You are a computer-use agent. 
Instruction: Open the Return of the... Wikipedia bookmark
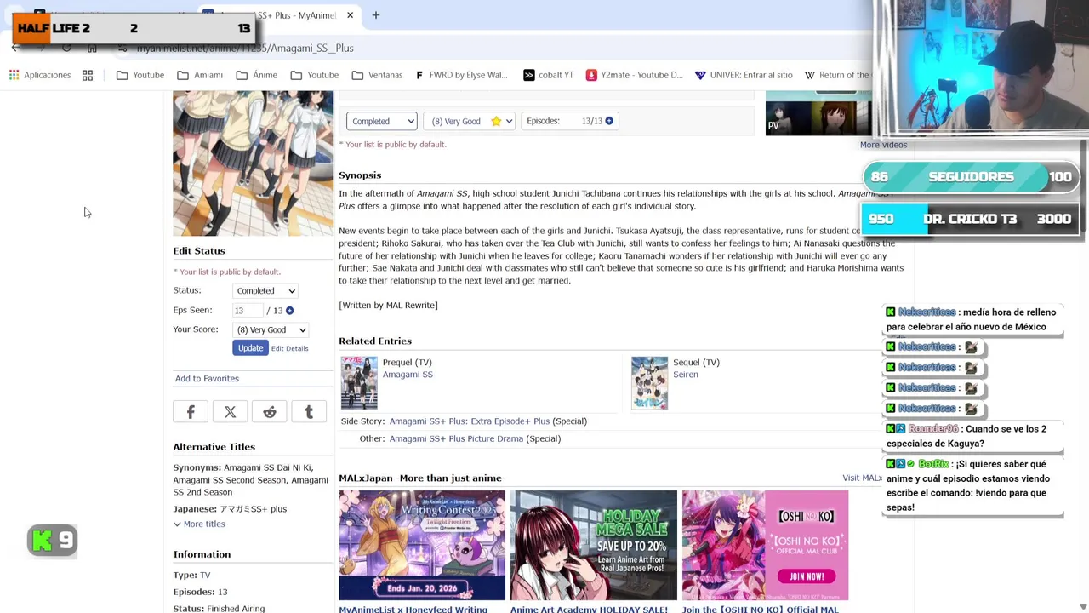click(837, 75)
